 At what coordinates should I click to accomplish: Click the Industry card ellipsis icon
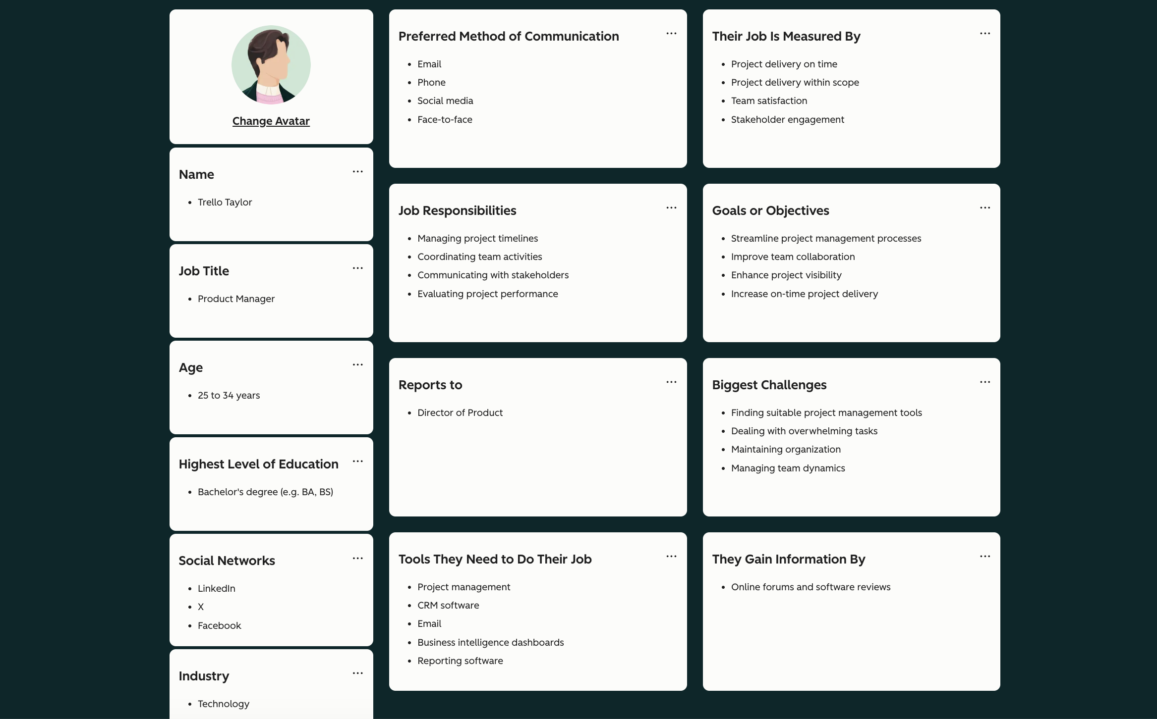(357, 673)
